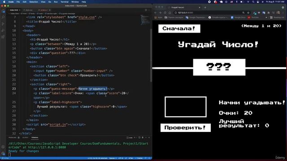Viewport: 287px width, 161px height.
Task: Open the Run menu
Action: 56,2
